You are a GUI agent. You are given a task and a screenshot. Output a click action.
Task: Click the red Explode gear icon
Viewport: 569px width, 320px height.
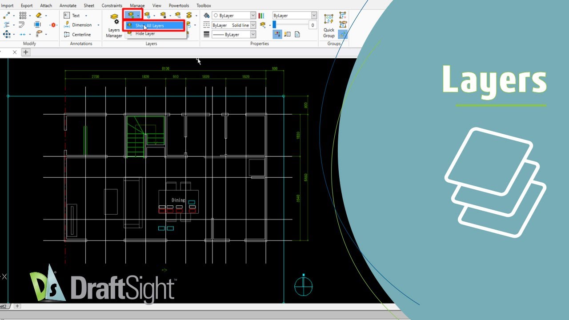tap(54, 25)
